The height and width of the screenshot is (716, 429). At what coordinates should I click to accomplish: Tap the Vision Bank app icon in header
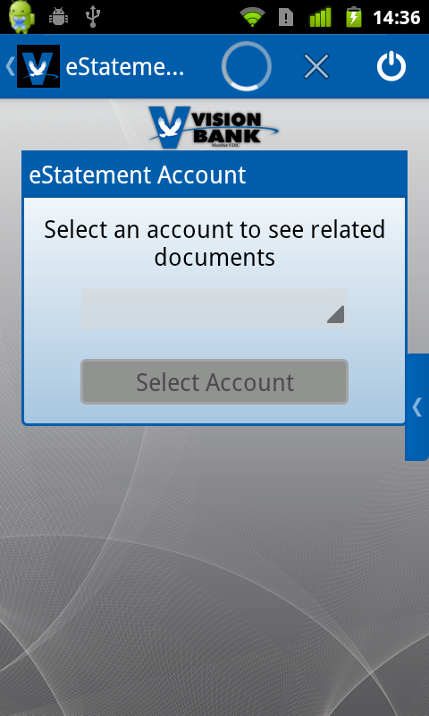(38, 66)
